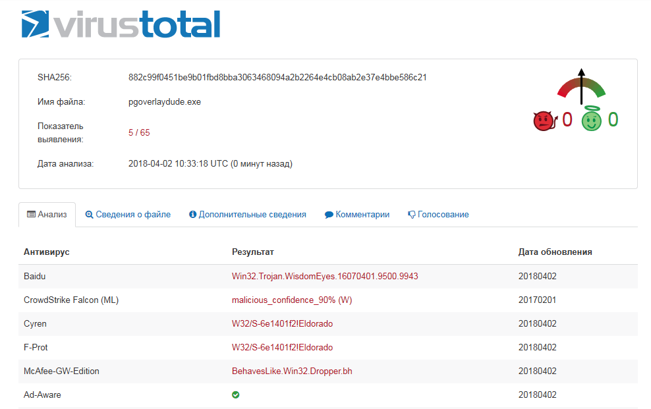651x409 pixels.
Task: Open the Комментарии tab
Action: click(357, 215)
